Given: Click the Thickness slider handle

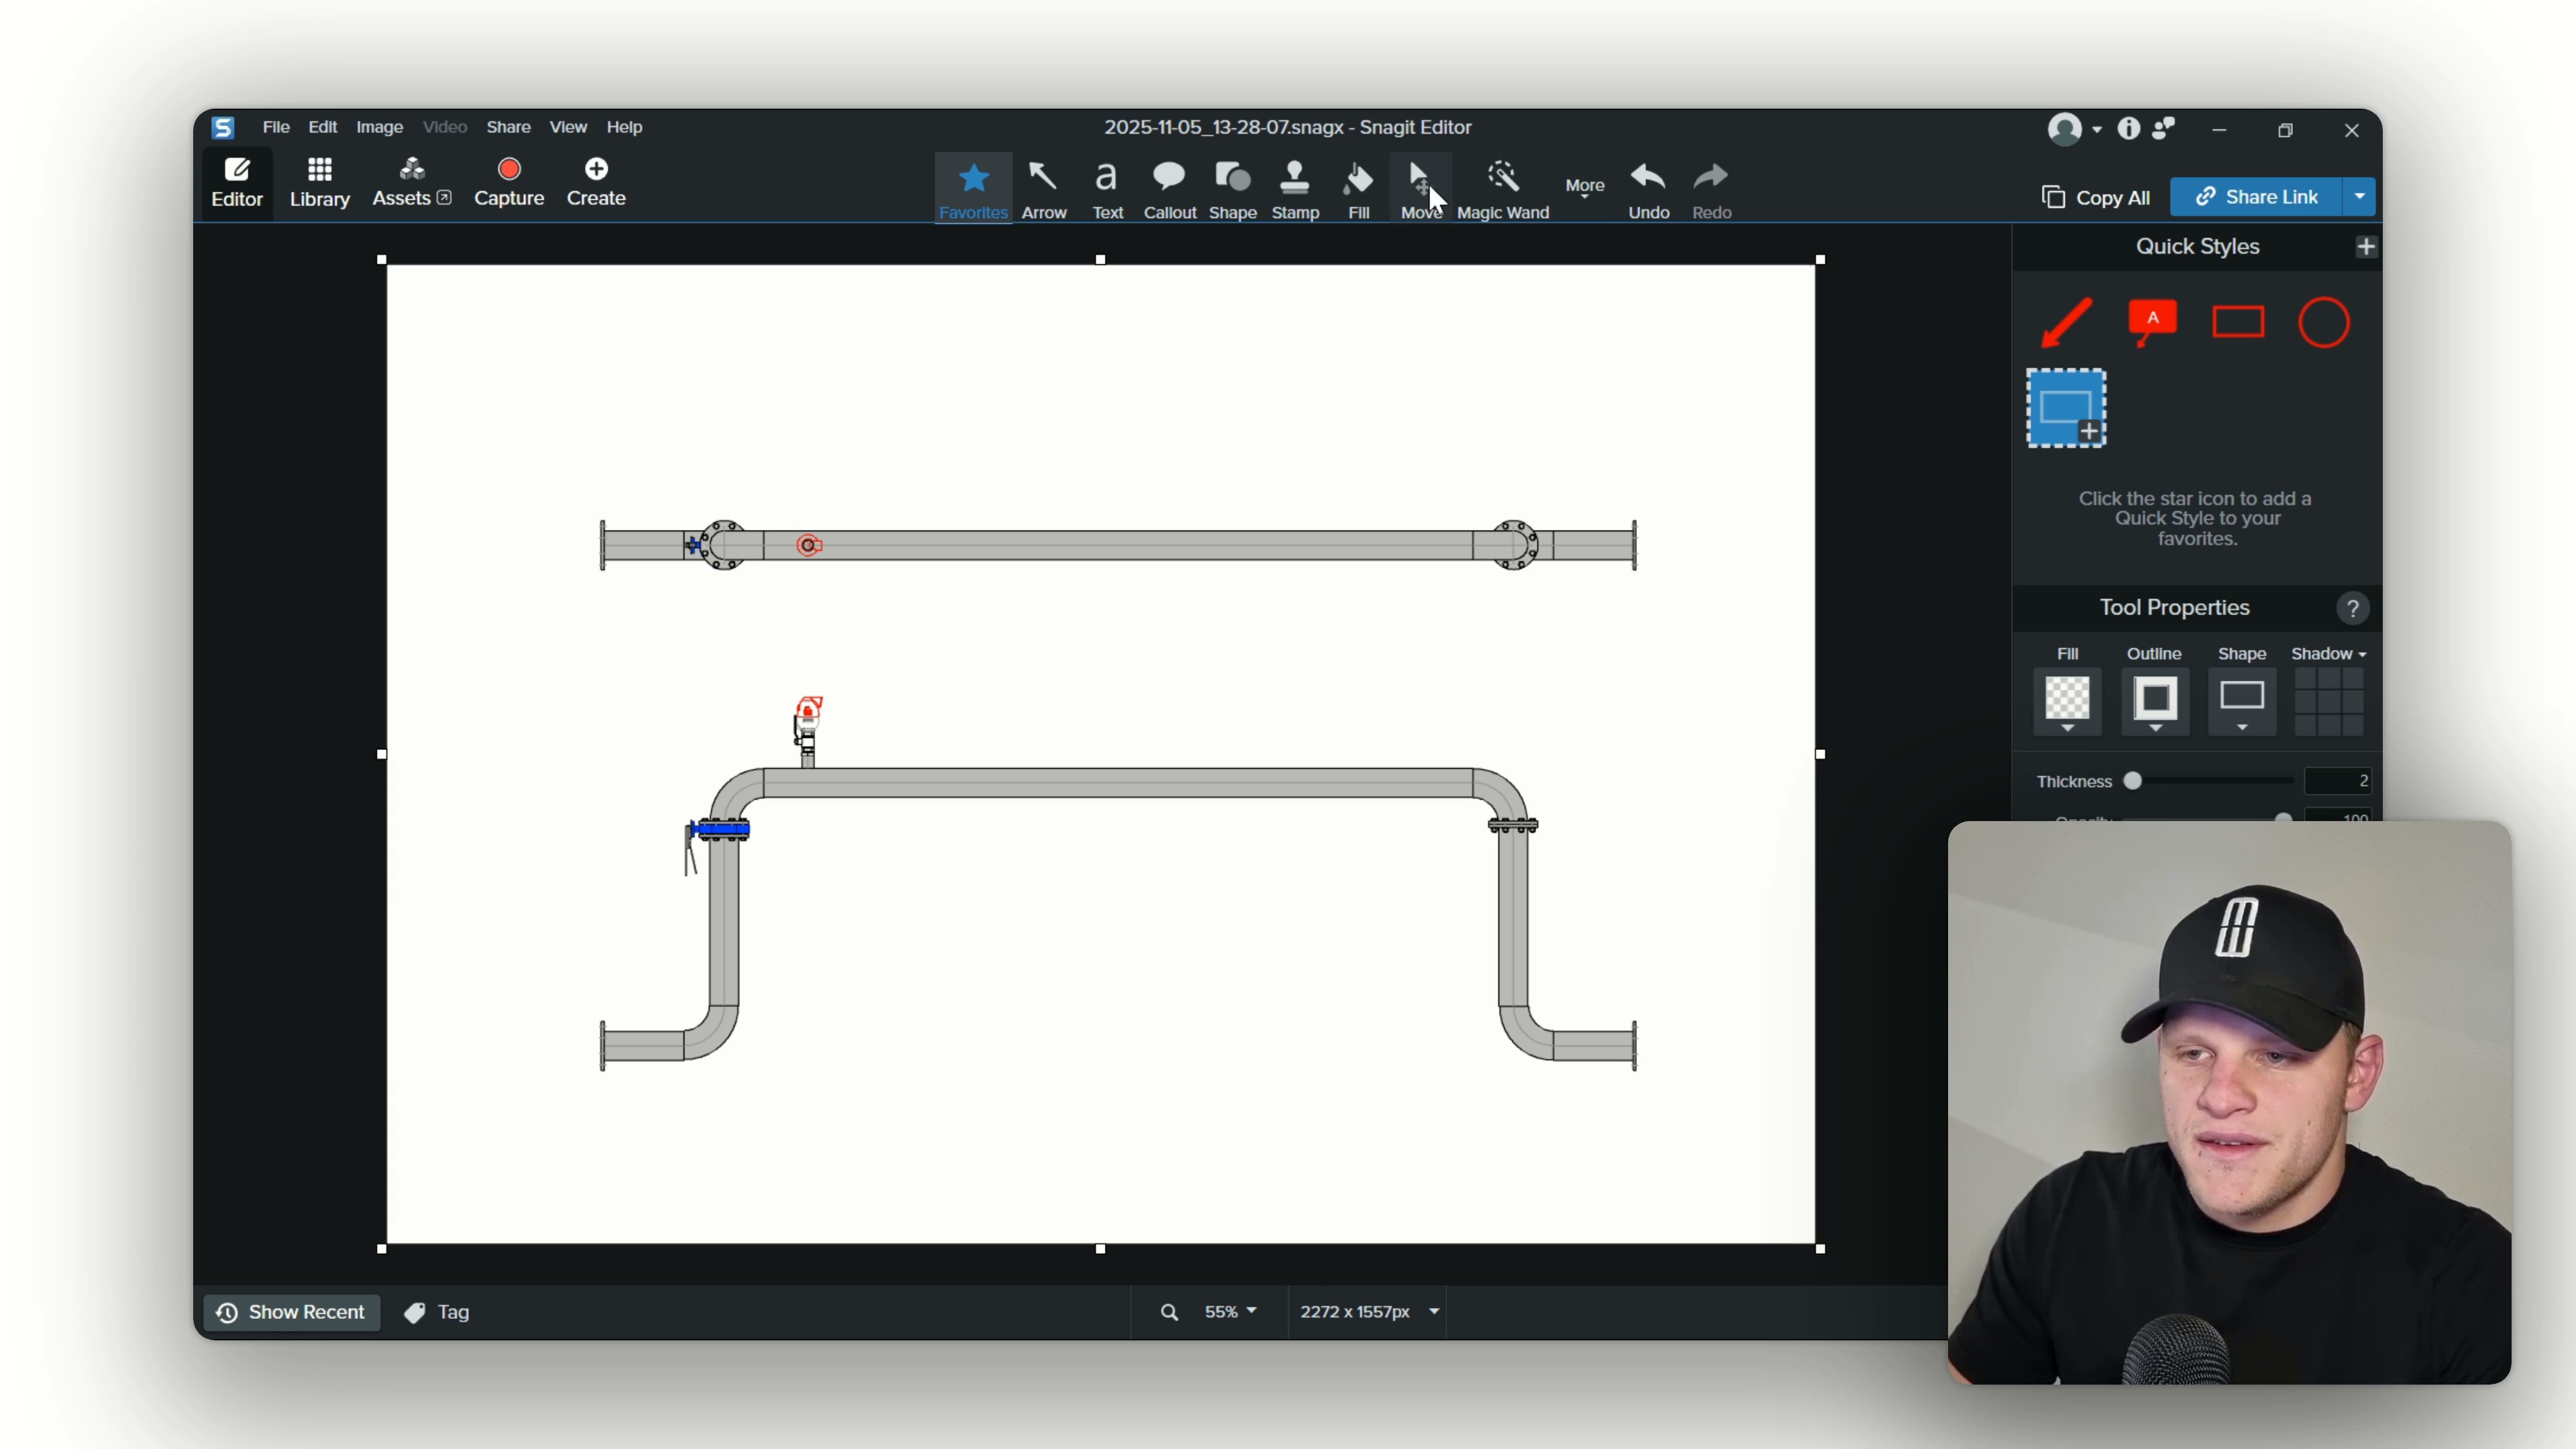Looking at the screenshot, I should (x=2133, y=781).
